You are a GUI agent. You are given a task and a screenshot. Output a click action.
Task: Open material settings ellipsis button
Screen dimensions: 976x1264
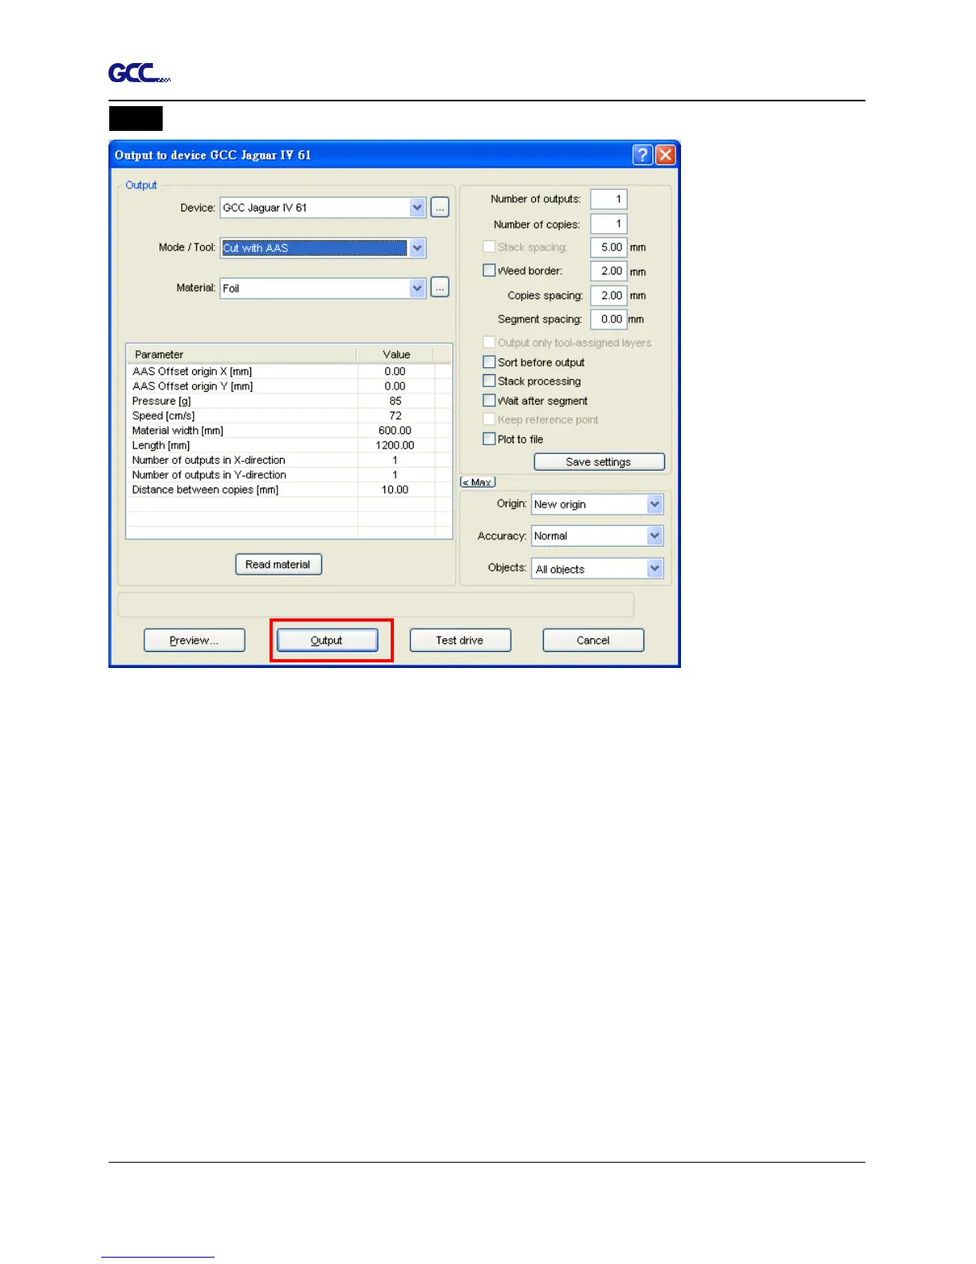coord(440,287)
